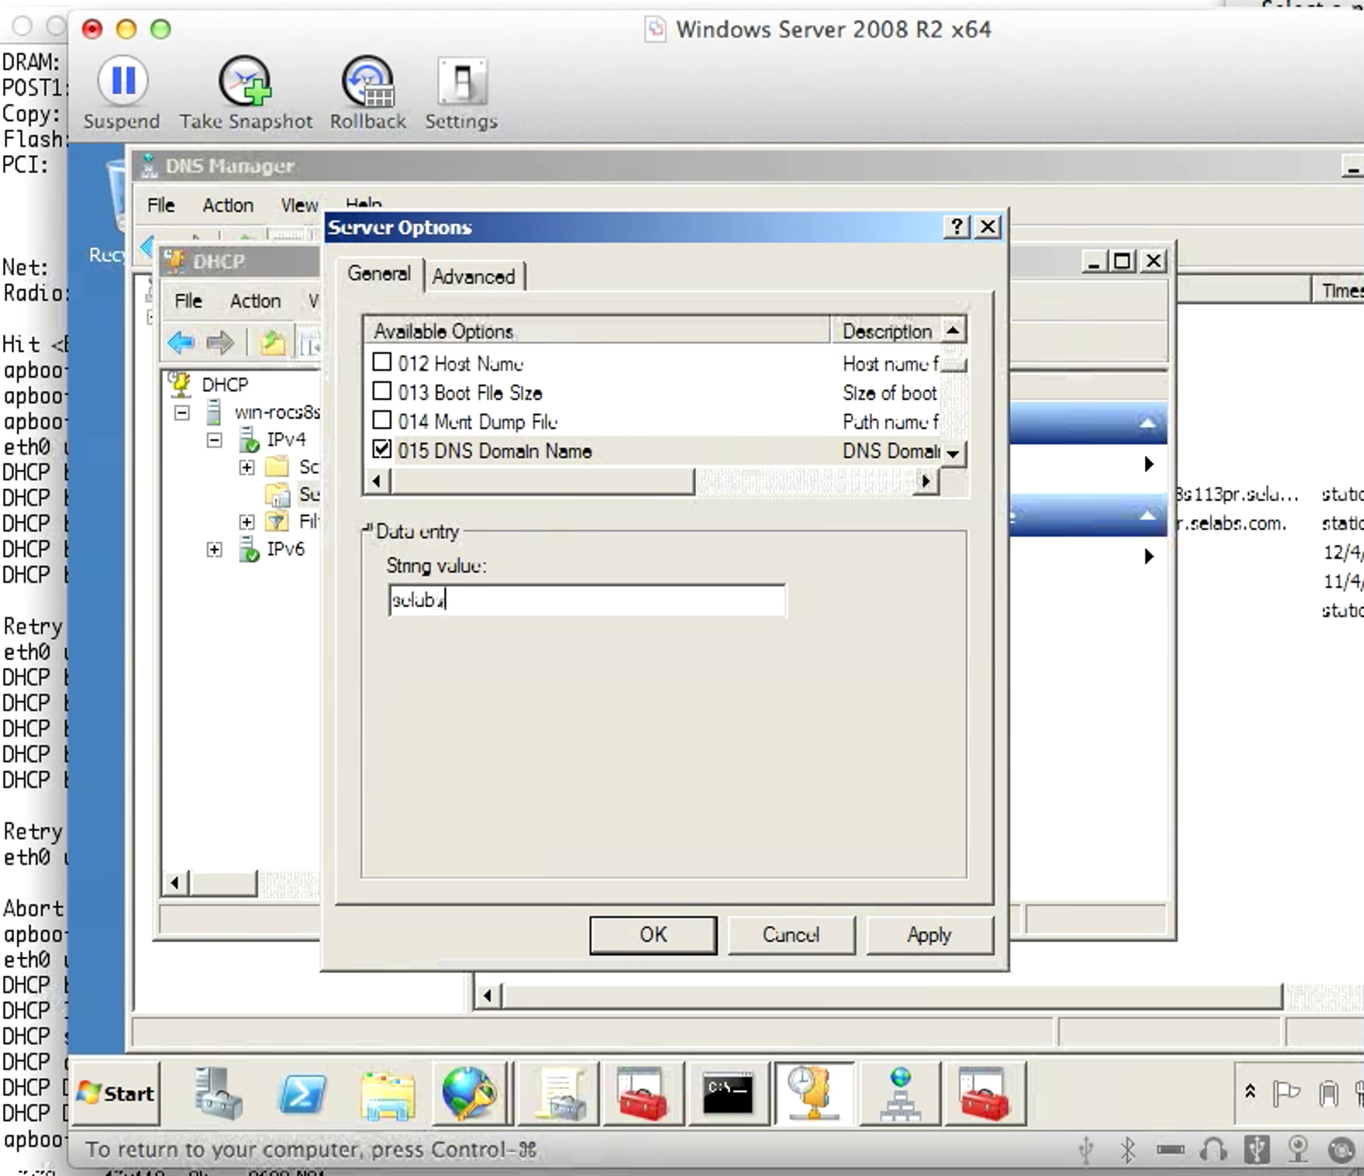Switch to the Command Prompt taskbar window
This screenshot has width=1364, height=1176.
[727, 1093]
